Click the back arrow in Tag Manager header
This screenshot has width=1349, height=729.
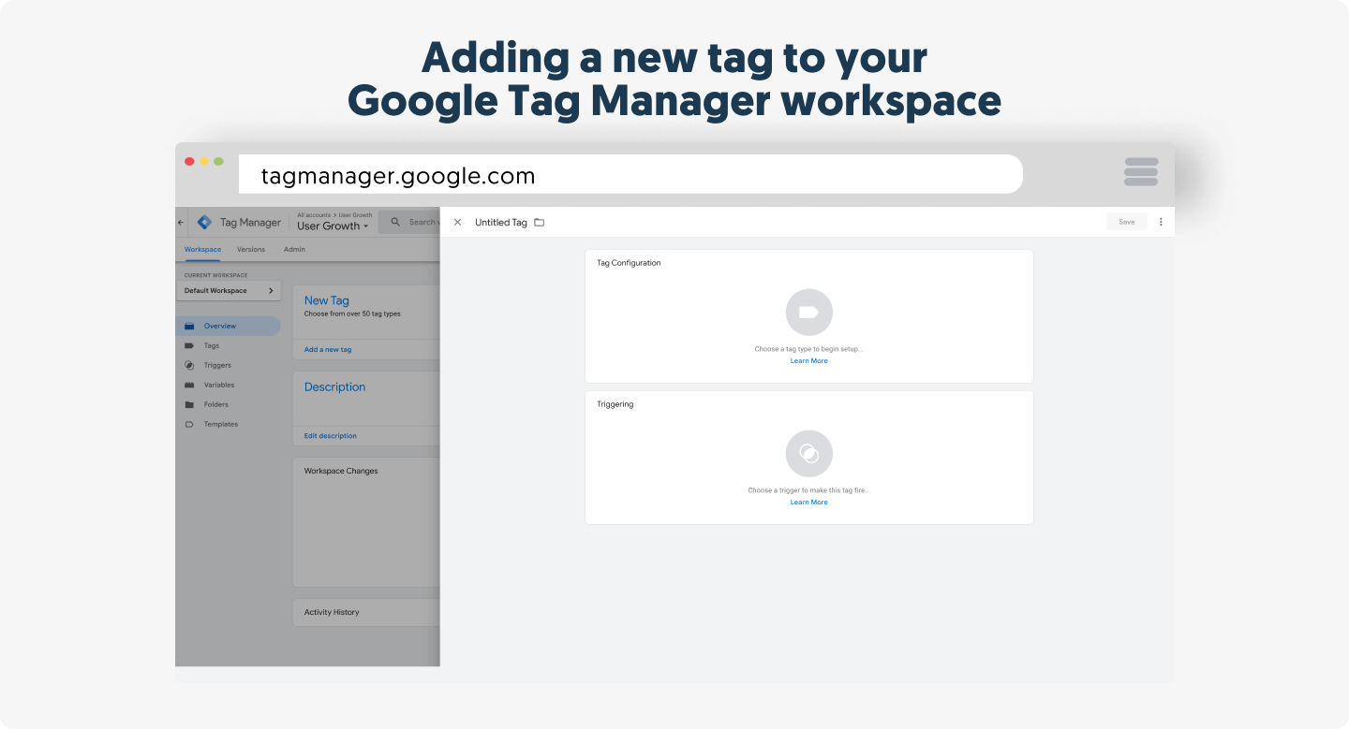click(x=181, y=223)
